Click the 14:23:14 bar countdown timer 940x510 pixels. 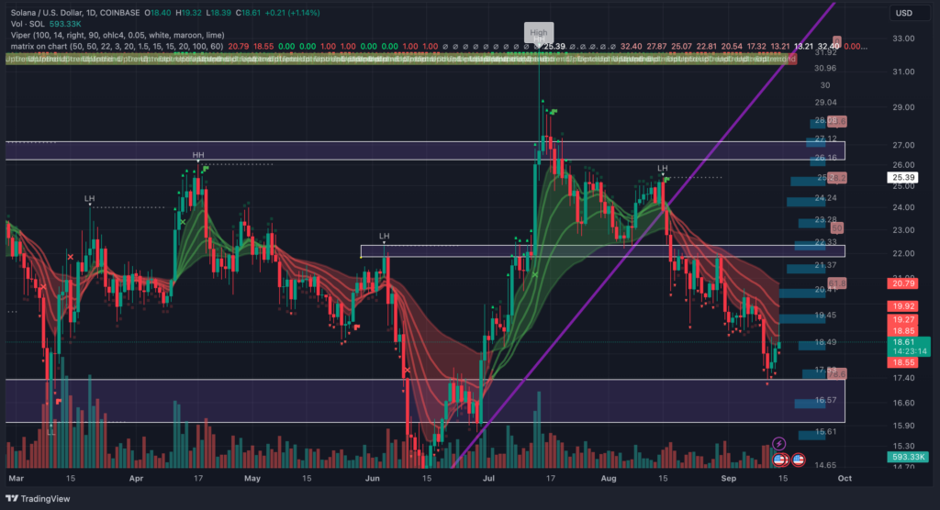(909, 351)
